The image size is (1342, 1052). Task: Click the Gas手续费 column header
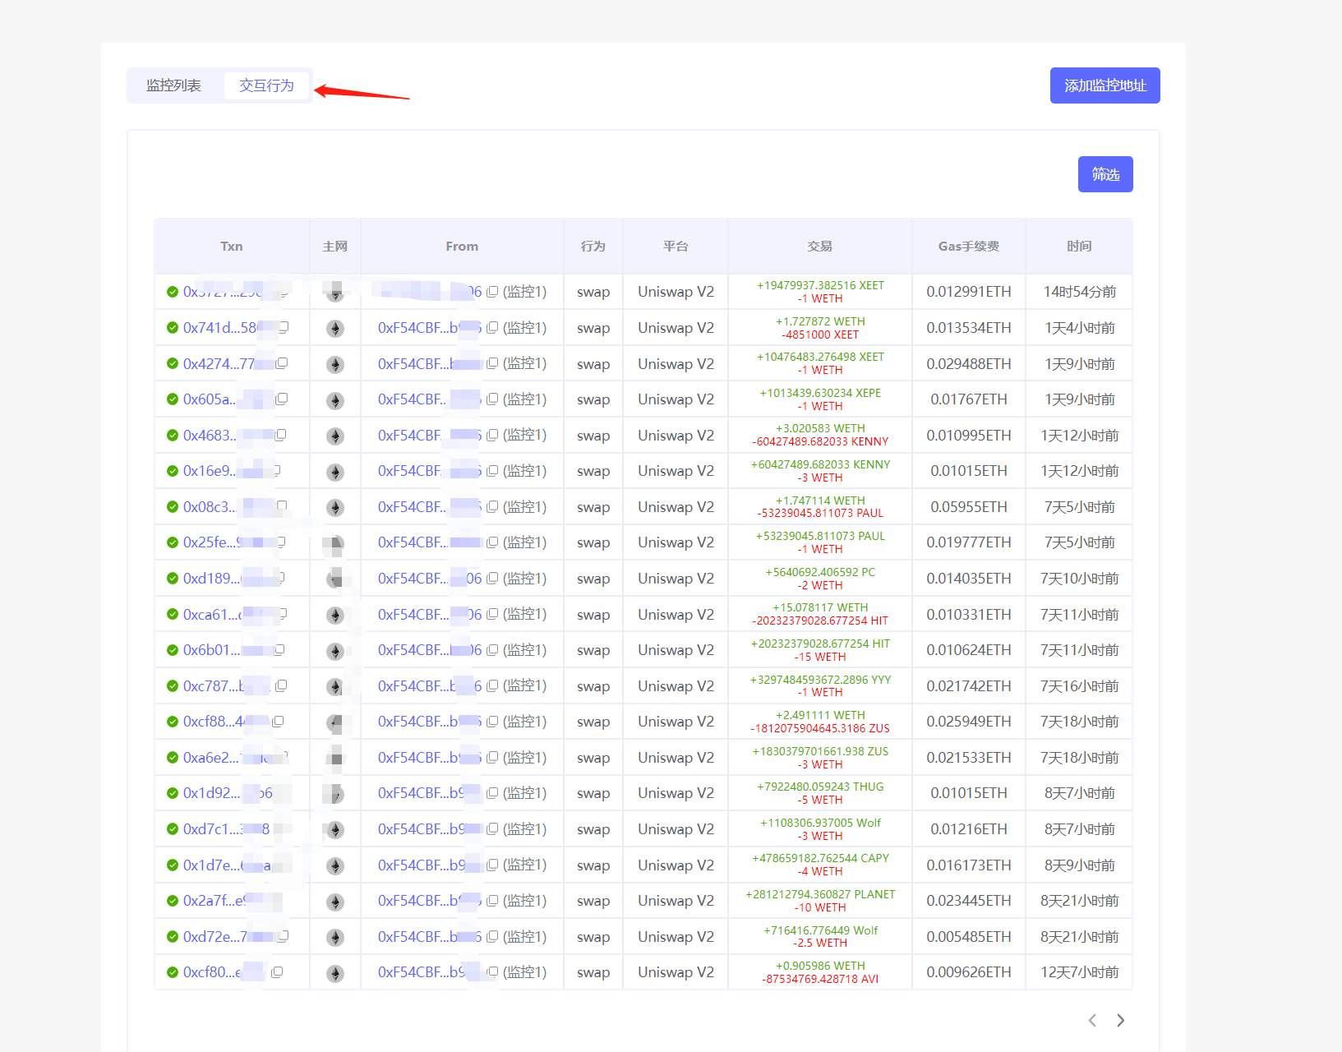point(969,246)
